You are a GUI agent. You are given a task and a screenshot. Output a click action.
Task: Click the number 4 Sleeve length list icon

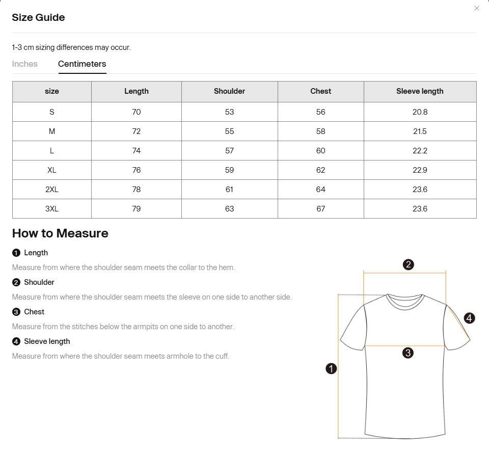point(16,341)
